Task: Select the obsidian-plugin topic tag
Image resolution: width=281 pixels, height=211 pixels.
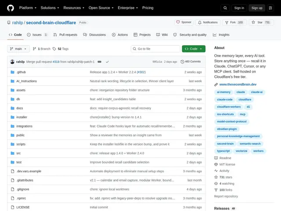Action: coord(227,129)
